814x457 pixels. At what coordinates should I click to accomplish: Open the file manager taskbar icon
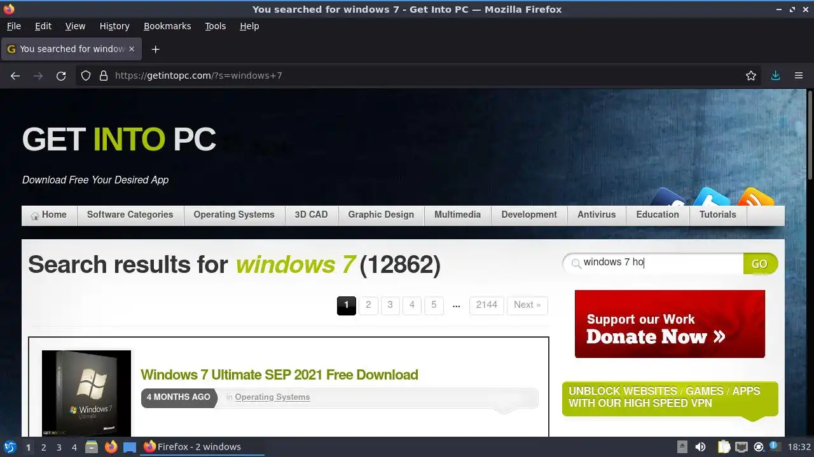pos(92,447)
